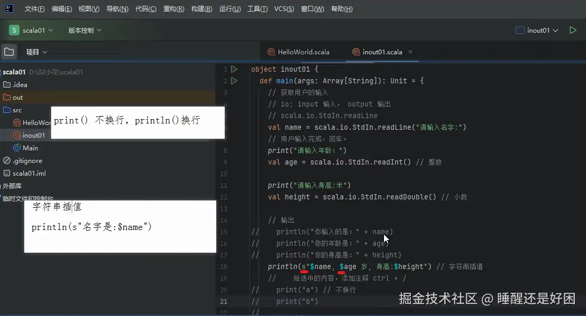Viewport: 586px width, 316px height.
Task: Click the run gutter icon beside main method
Action: [234, 80]
